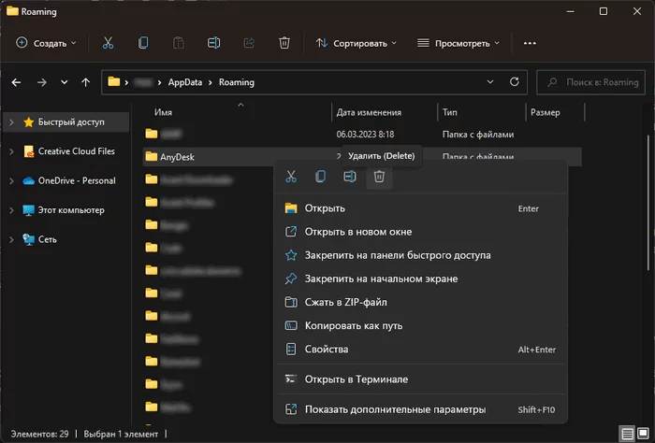655x443 pixels.
Task: Open the Создать dropdown
Action: (47, 43)
